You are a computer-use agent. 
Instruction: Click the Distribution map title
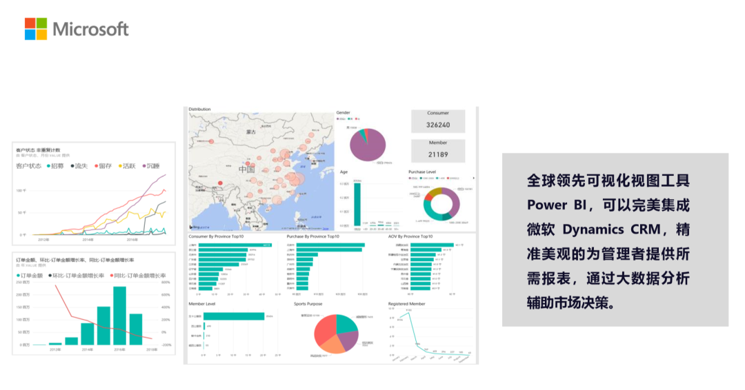pyautogui.click(x=199, y=109)
